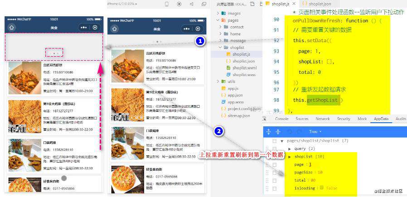
Task: Check the box beside pages/shoplist/shoplist row
Action: 274,141
